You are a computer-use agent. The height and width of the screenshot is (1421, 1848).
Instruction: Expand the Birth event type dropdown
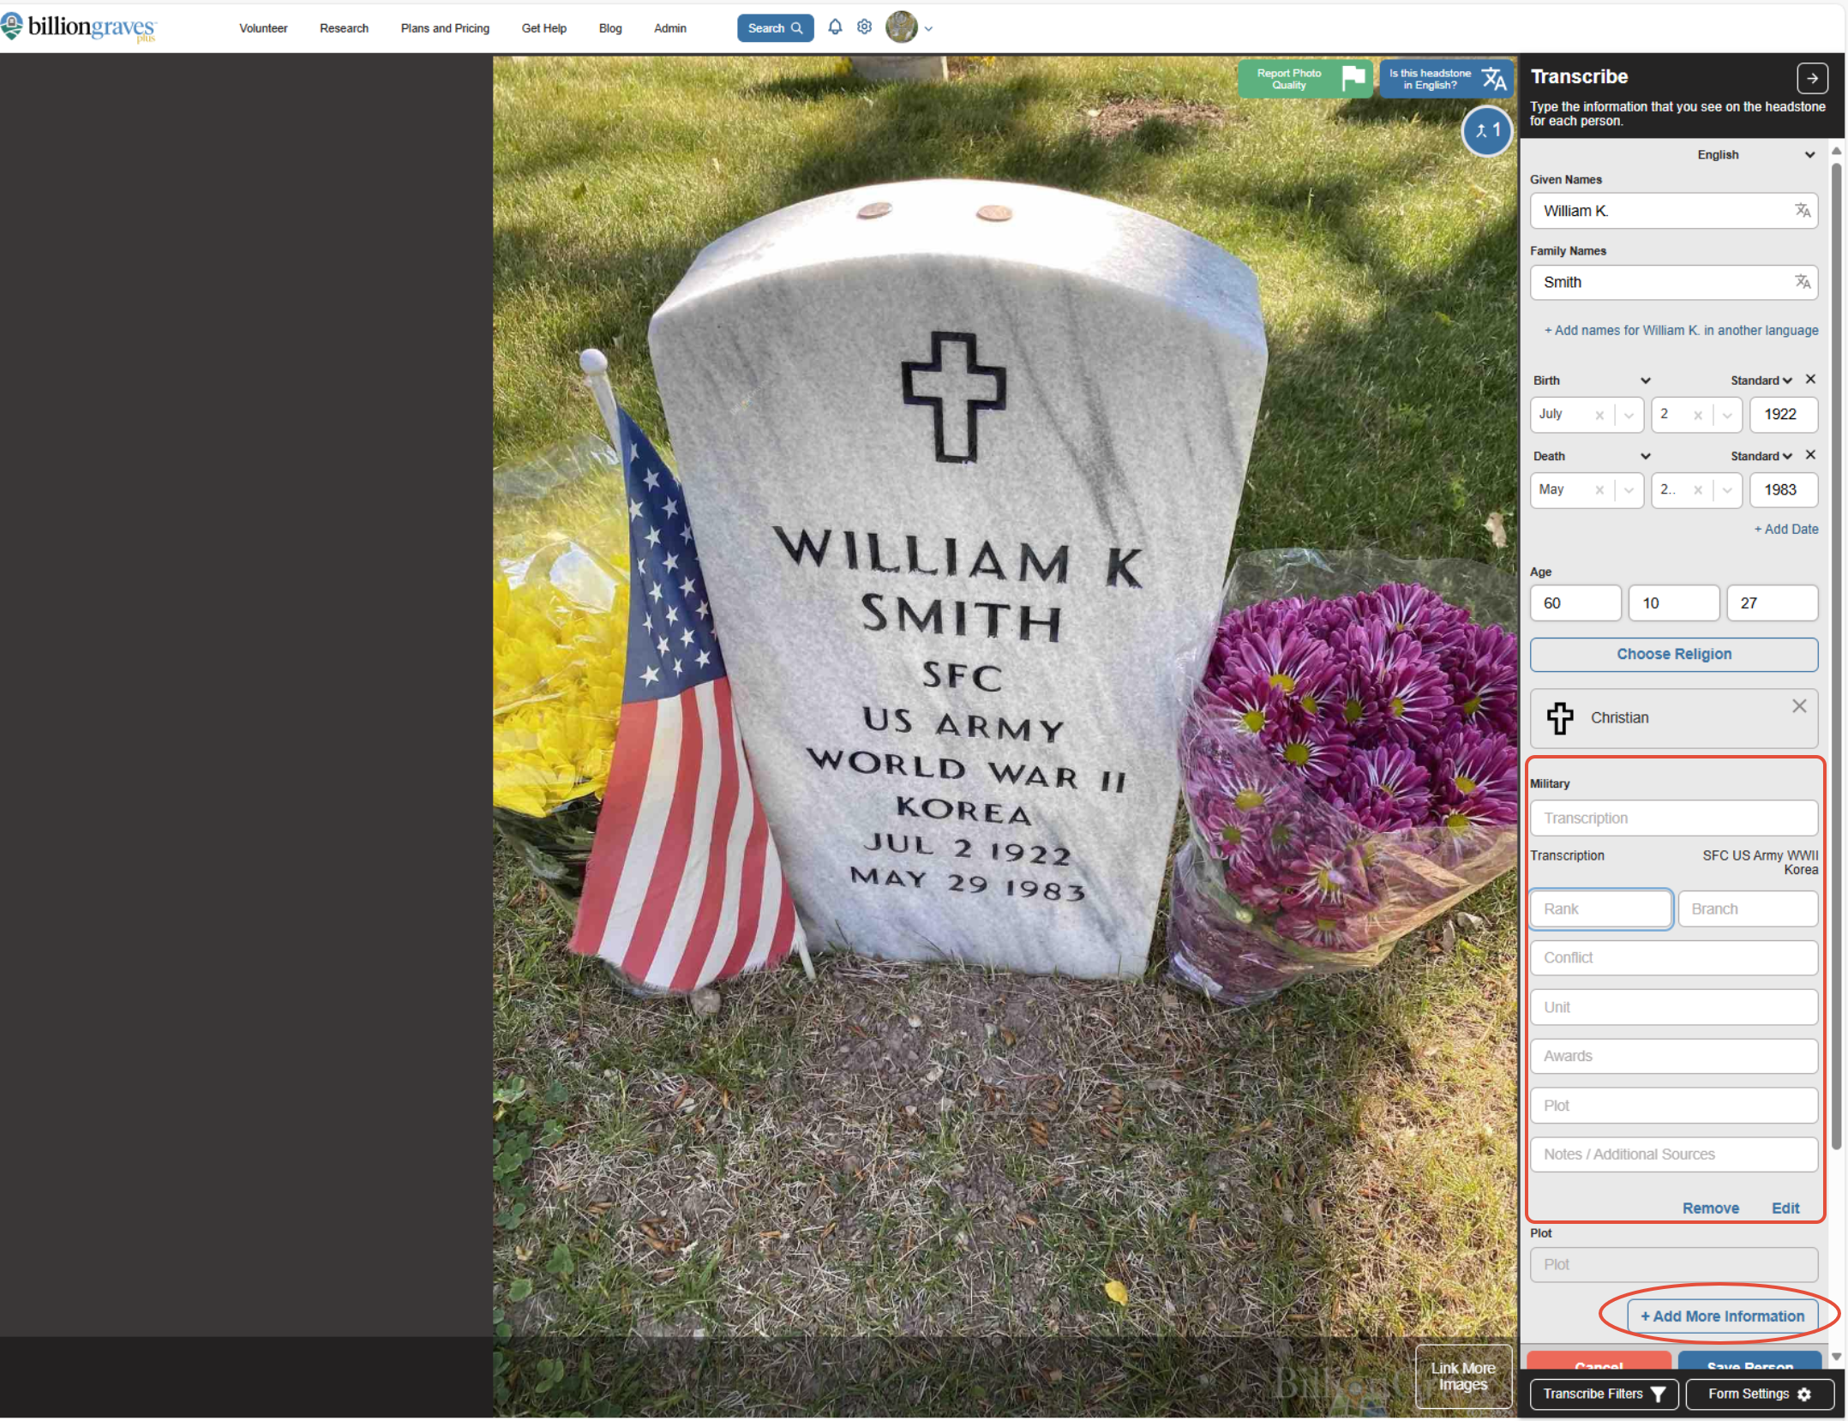point(1645,381)
